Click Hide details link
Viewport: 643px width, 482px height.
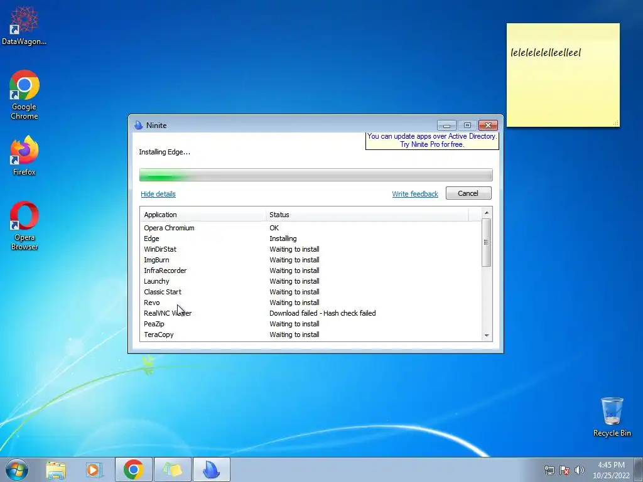[x=158, y=194]
